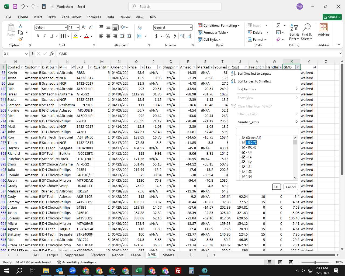Screen dimensions: 345x276
Task: Click the Format cells button
Action: (x=258, y=39)
